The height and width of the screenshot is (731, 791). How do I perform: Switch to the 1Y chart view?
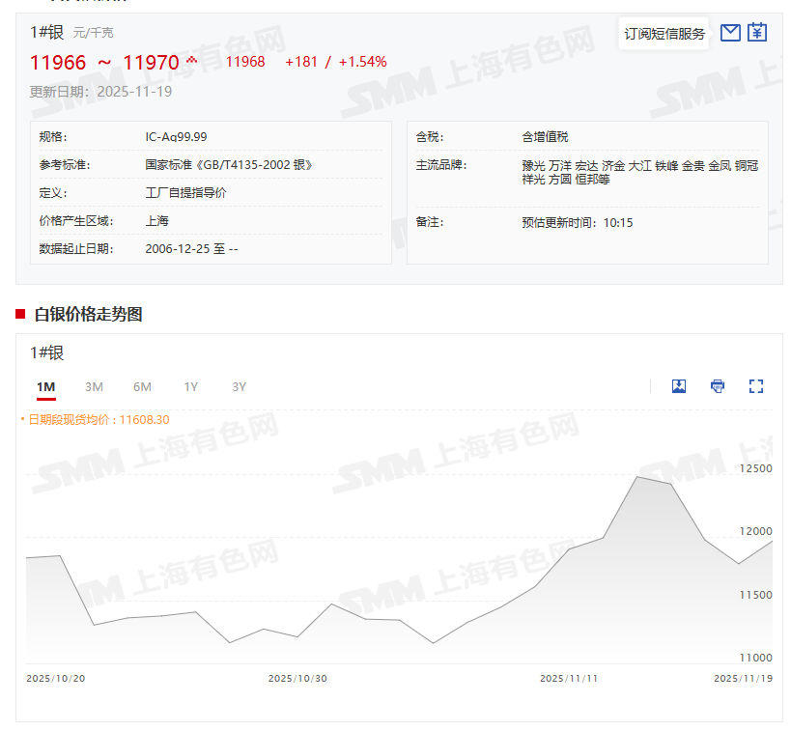click(x=191, y=387)
